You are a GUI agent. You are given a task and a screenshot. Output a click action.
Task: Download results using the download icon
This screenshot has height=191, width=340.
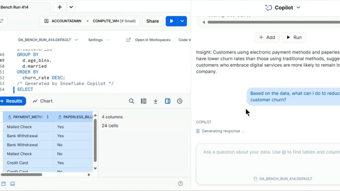coord(156,101)
